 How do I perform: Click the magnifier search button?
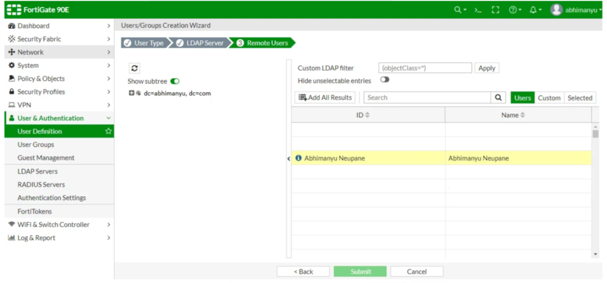pyautogui.click(x=498, y=98)
